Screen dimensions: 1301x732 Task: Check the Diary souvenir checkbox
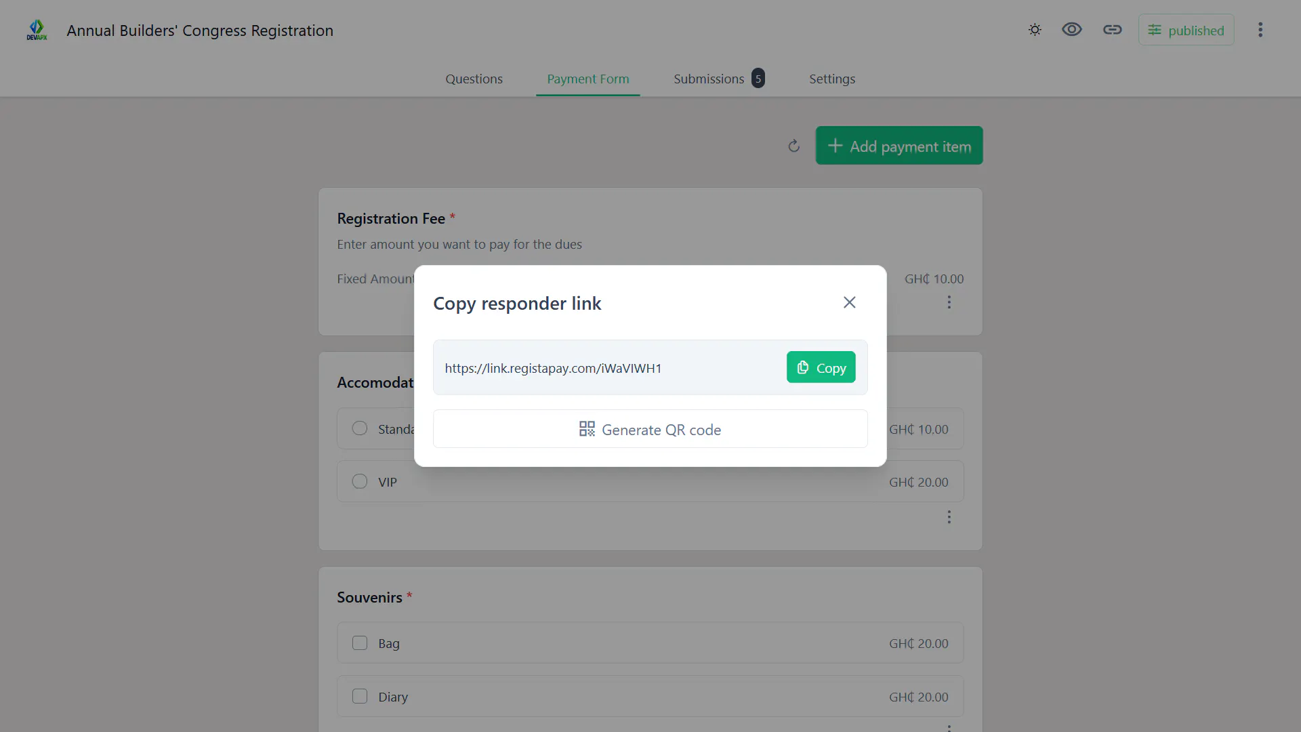[360, 696]
